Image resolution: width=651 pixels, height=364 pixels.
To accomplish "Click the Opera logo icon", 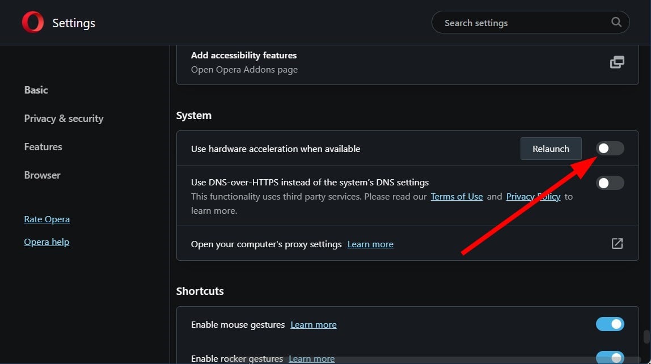I will coord(33,22).
